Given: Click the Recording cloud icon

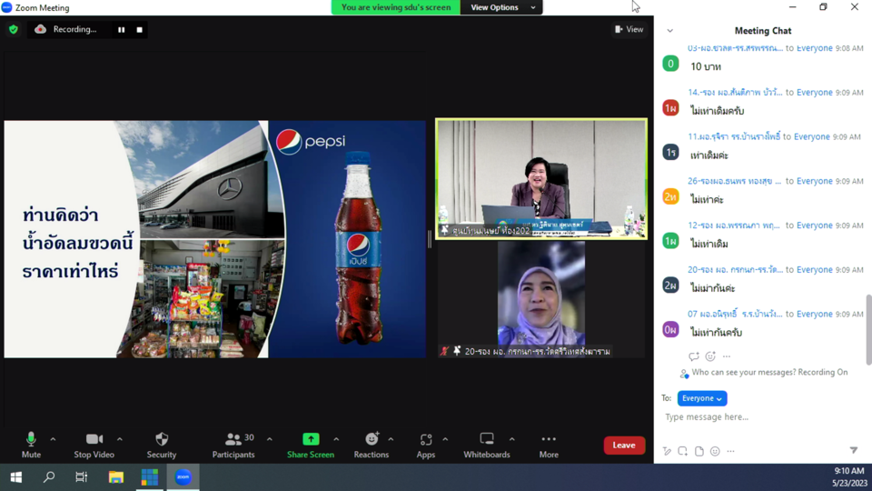Looking at the screenshot, I should (x=41, y=29).
